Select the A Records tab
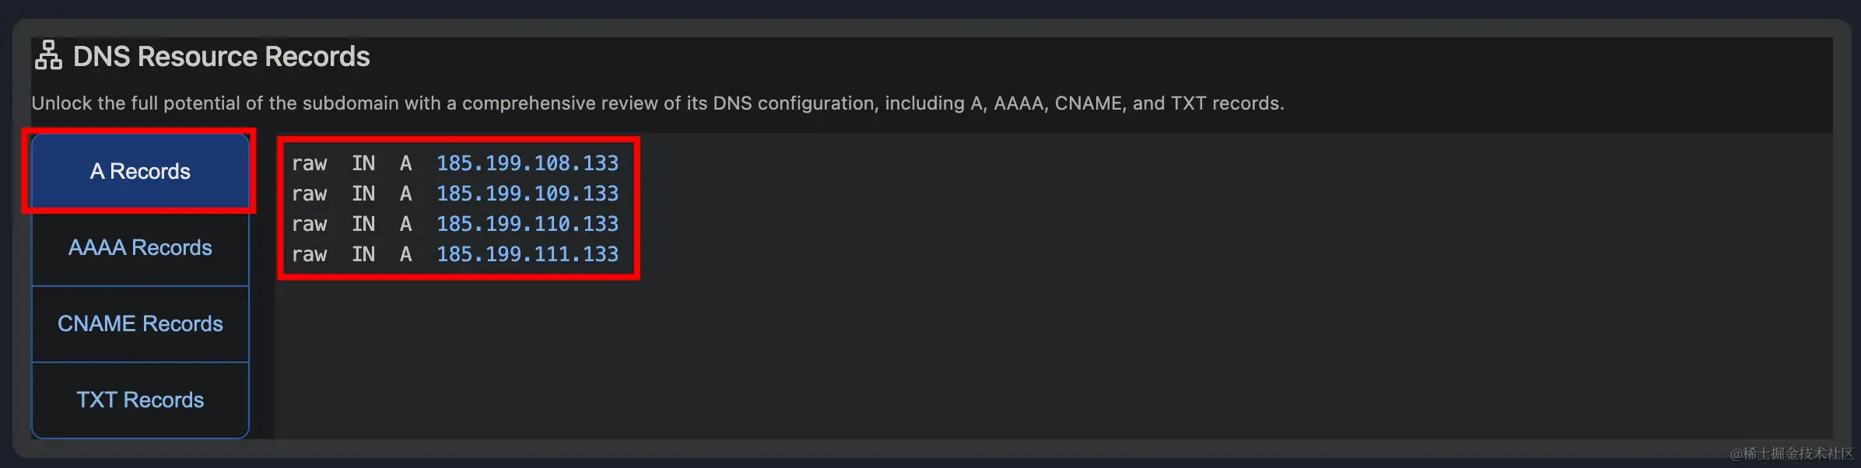This screenshot has width=1861, height=468. (140, 171)
